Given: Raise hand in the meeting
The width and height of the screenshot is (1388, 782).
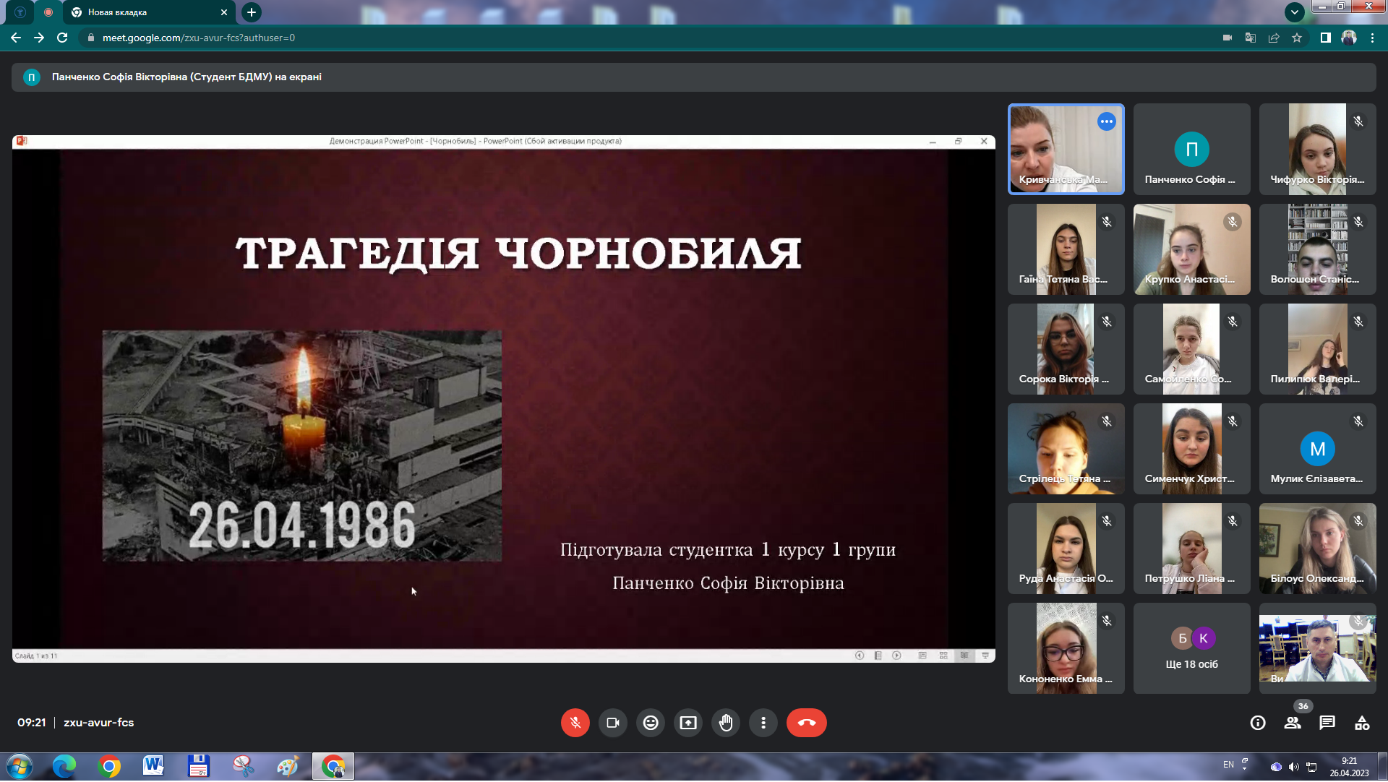Looking at the screenshot, I should click(x=725, y=723).
